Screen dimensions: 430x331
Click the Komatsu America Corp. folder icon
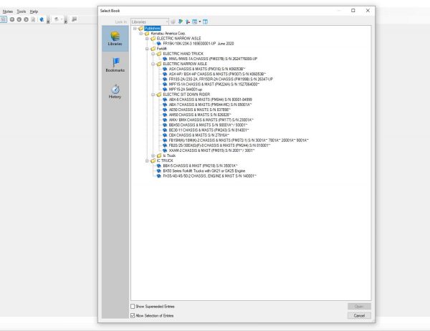click(x=147, y=34)
